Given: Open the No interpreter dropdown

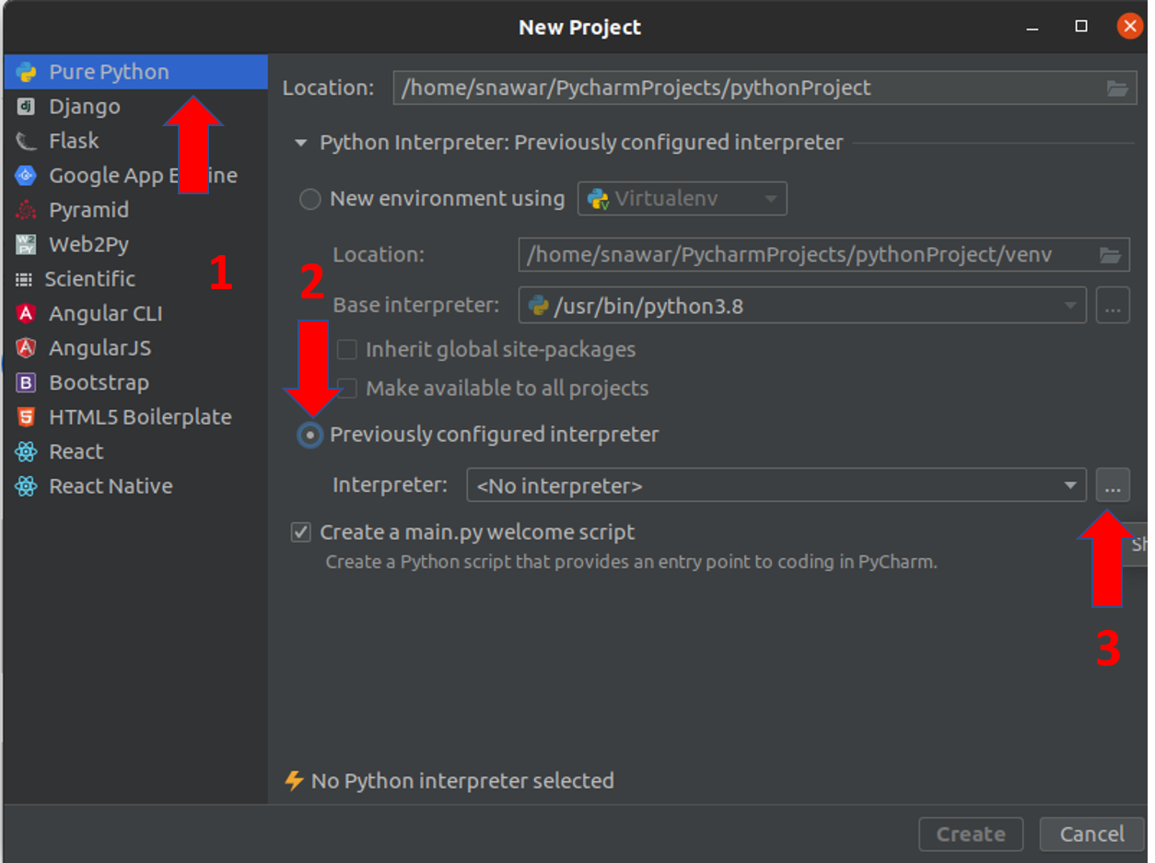Looking at the screenshot, I should click(x=776, y=485).
